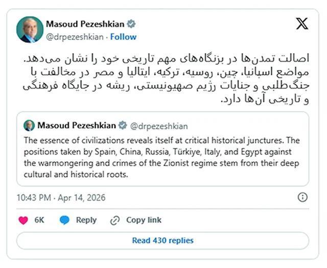Click the 6K likes count

pos(39,221)
